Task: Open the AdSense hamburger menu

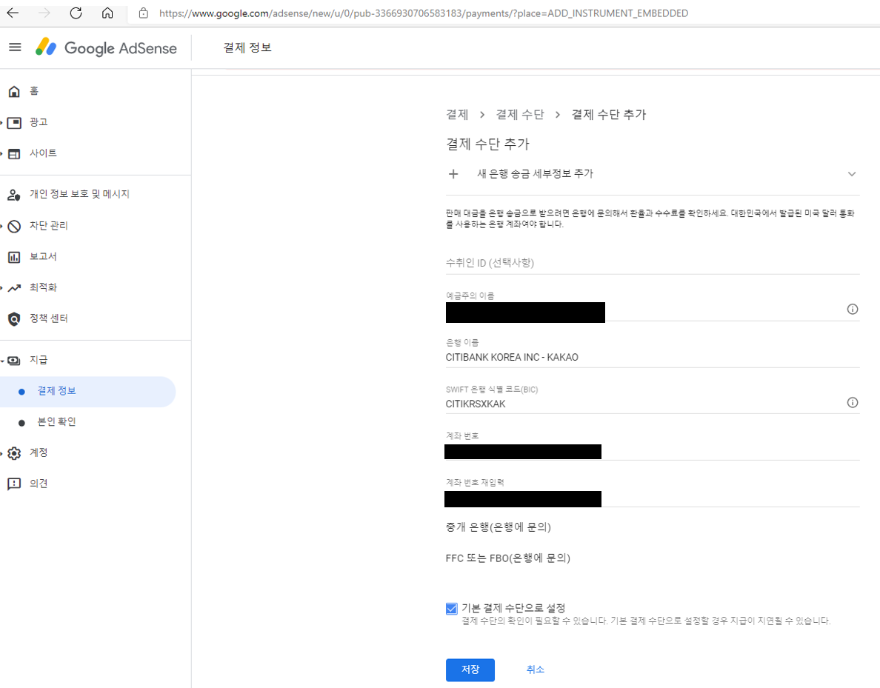Action: click(15, 47)
